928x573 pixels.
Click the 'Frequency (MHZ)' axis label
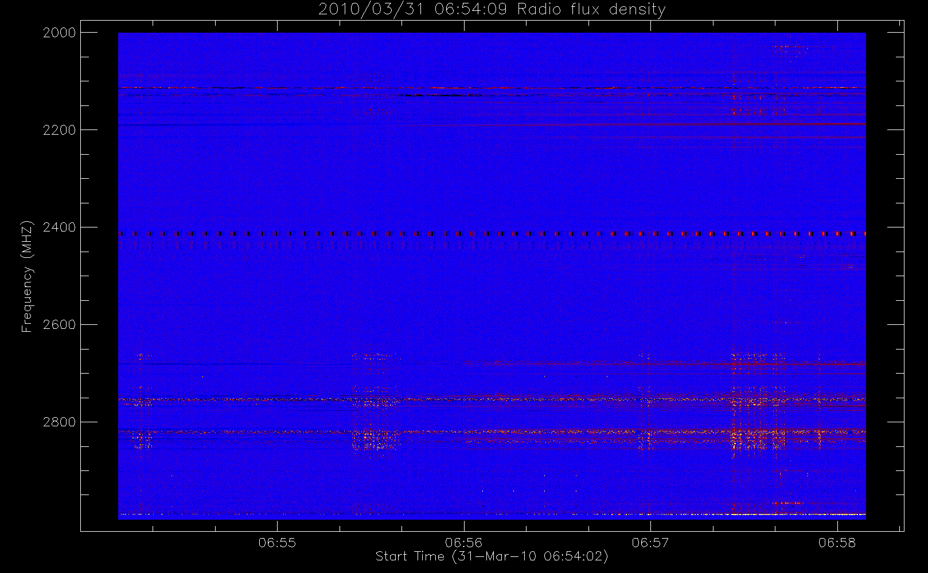coord(27,276)
